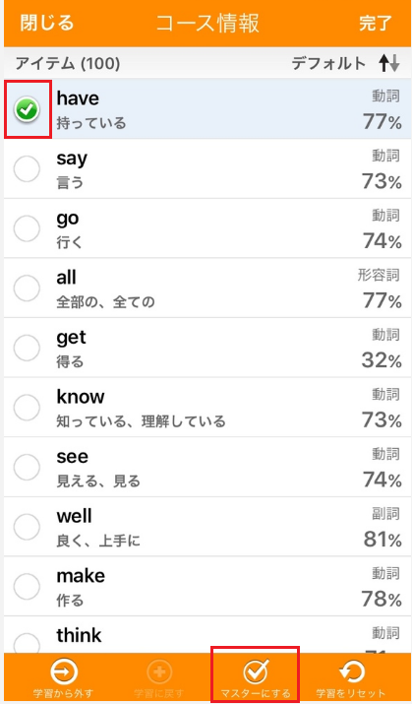This screenshot has width=412, height=704.
Task: Select the circle next to think
Action: click(27, 642)
